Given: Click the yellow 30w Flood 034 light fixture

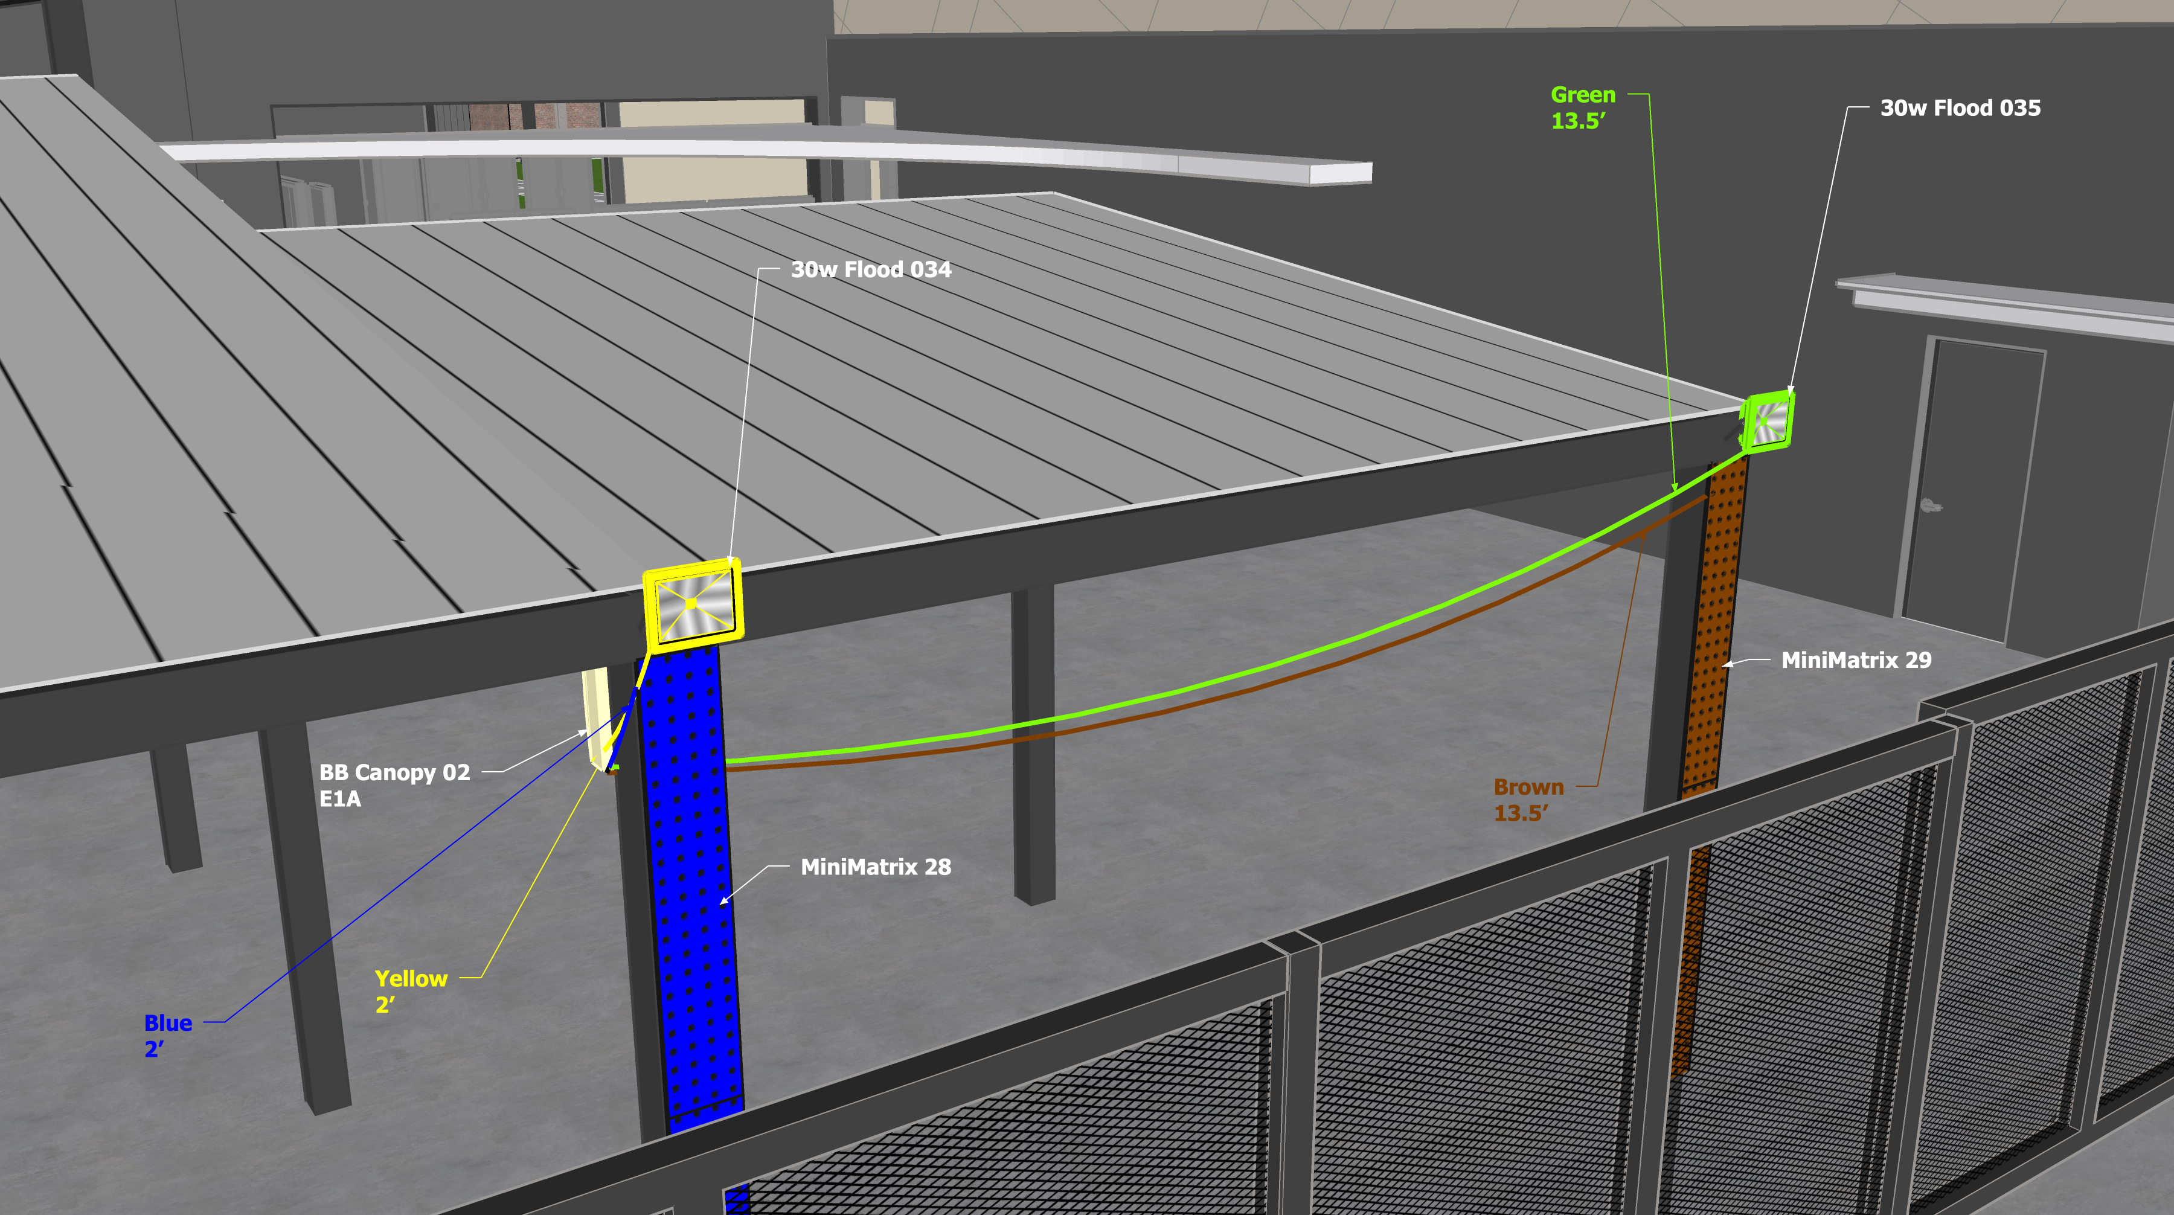Looking at the screenshot, I should point(693,603).
